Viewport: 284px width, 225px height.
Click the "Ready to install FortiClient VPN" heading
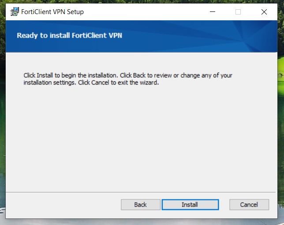[69, 36]
